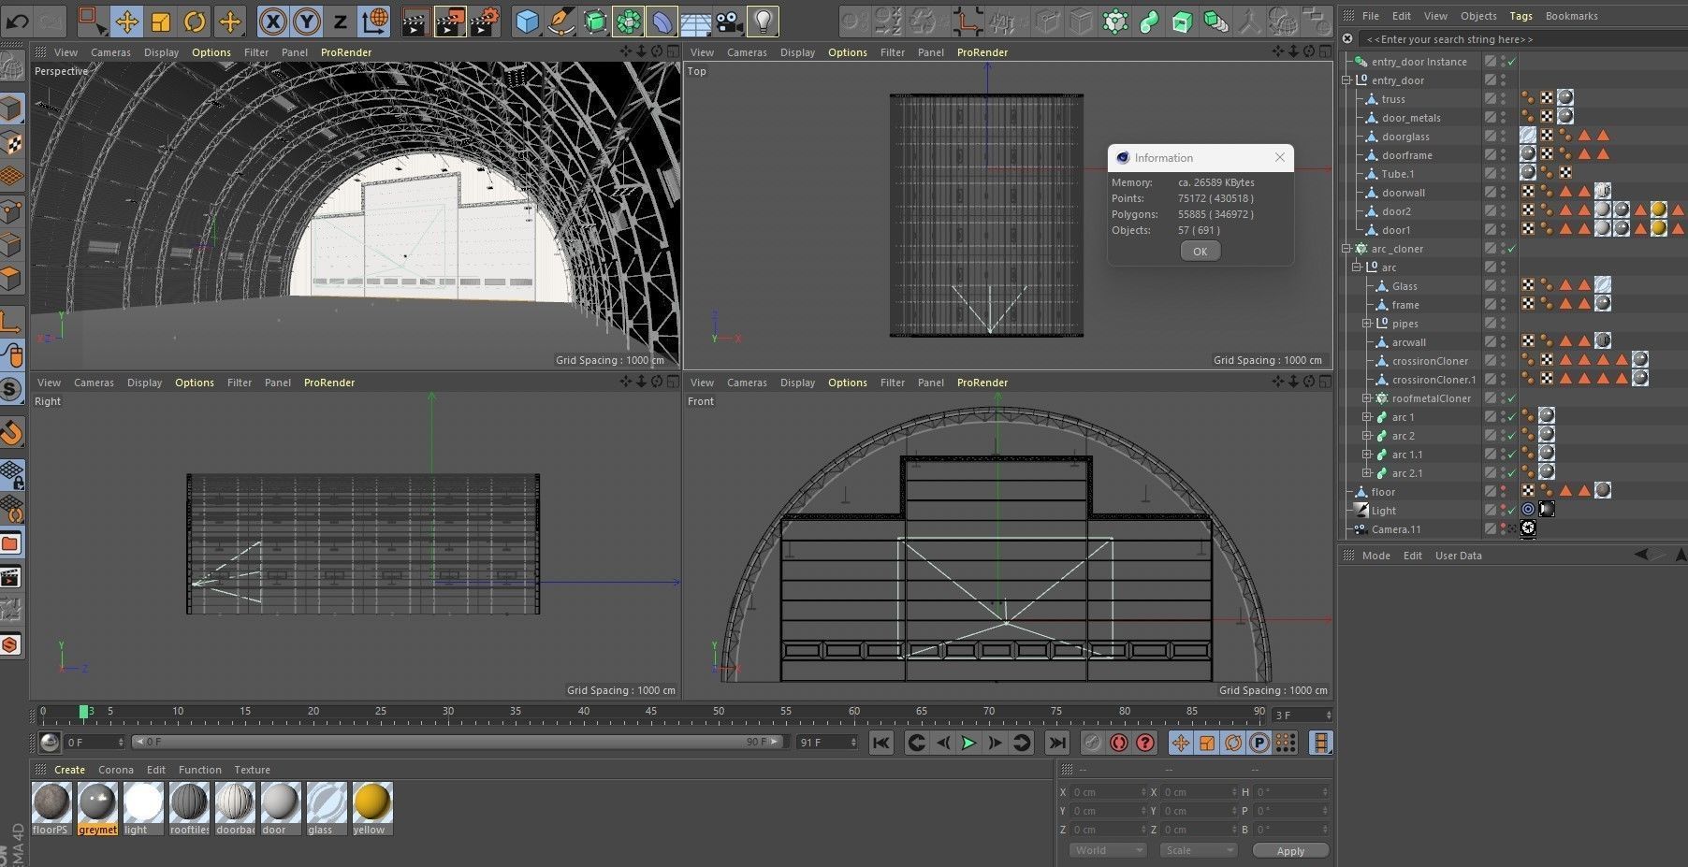The height and width of the screenshot is (867, 1688).
Task: Open Bookmarks in the Object Manager
Action: 1571,16
